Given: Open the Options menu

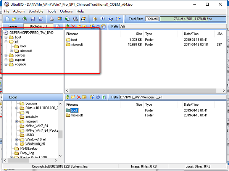Looking at the screenshot, I should (x=66, y=11).
